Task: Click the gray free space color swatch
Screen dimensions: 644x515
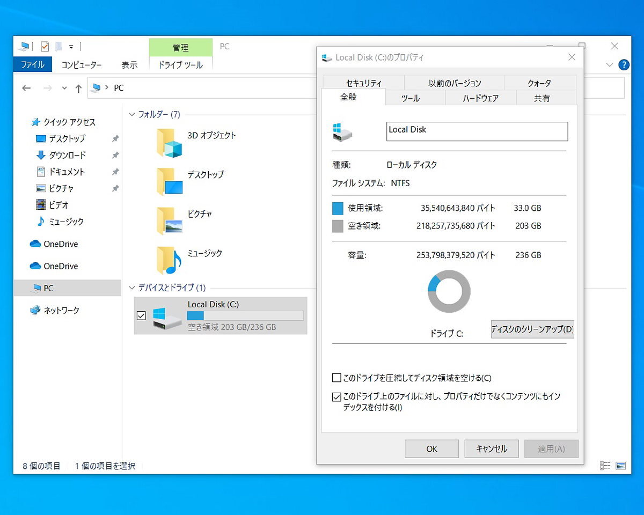Action: [338, 226]
